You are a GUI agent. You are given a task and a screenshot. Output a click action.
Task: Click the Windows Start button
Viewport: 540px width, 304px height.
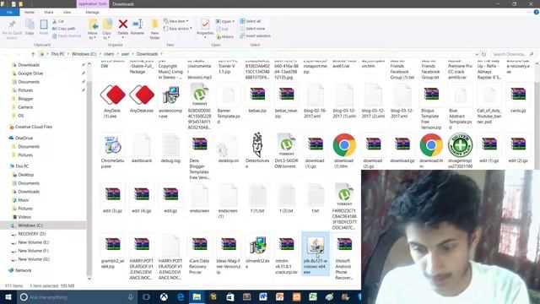(8, 297)
